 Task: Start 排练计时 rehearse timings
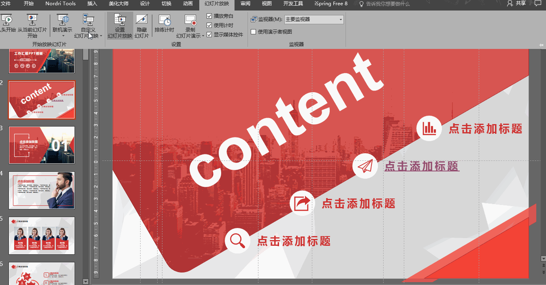[x=164, y=20]
